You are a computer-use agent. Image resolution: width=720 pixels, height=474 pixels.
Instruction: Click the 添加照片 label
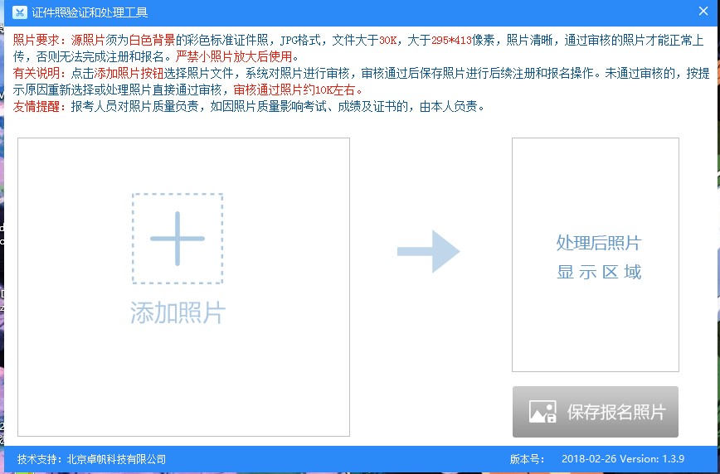(178, 313)
